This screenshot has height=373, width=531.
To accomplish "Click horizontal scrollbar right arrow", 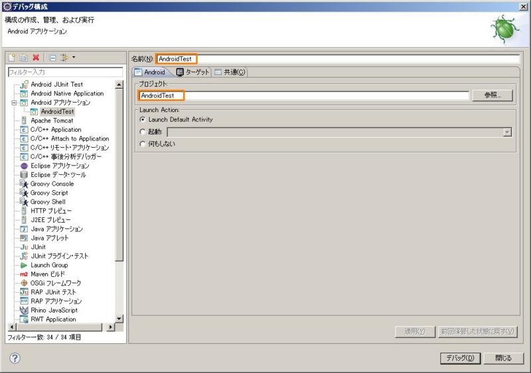I will pyautogui.click(x=110, y=327).
